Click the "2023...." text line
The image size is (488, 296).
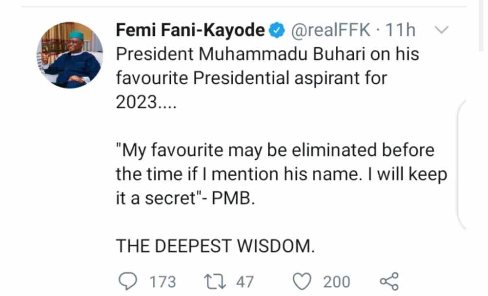coord(146,102)
